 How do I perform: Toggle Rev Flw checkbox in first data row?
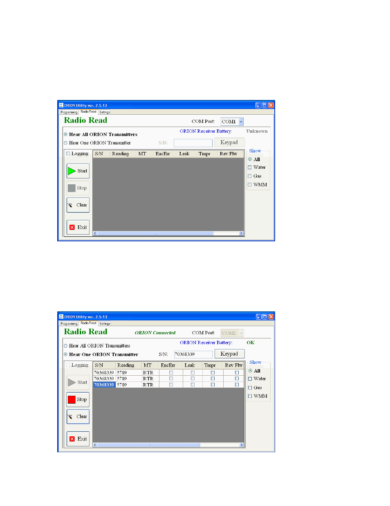click(237, 373)
